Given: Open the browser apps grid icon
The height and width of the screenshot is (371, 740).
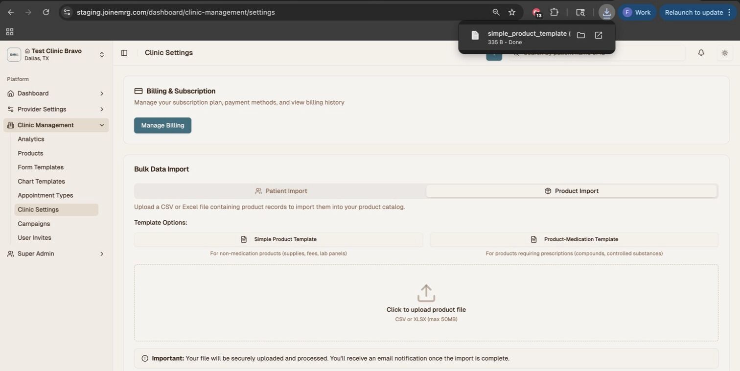Looking at the screenshot, I should [x=10, y=32].
